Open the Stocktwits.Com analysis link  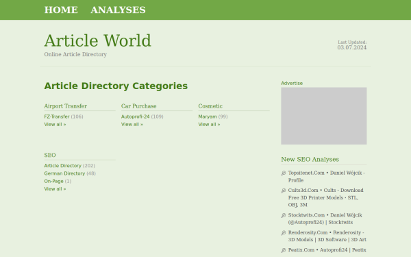tap(325, 219)
